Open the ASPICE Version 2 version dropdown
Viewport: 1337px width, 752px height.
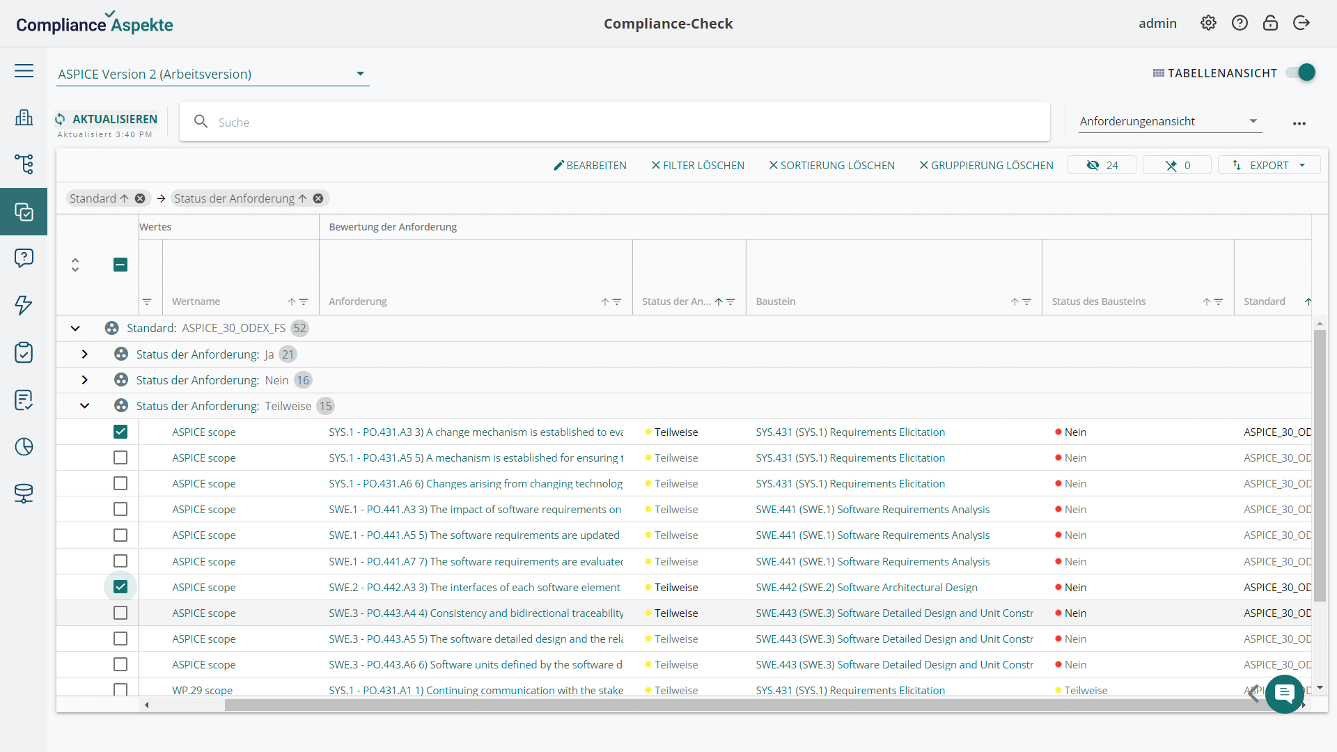(x=213, y=74)
